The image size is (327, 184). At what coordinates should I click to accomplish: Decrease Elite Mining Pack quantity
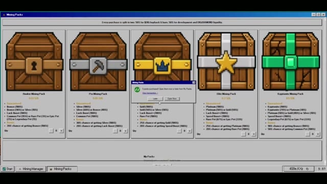243,134
